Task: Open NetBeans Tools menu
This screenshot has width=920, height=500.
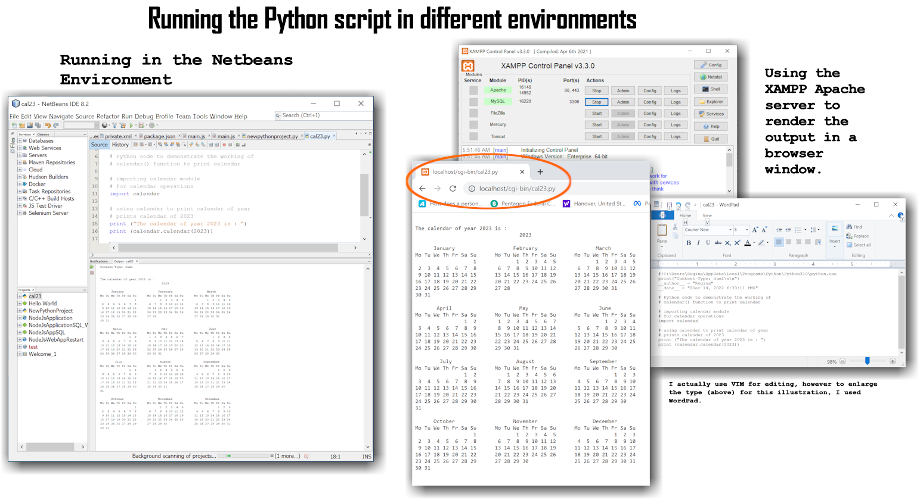Action: click(200, 116)
